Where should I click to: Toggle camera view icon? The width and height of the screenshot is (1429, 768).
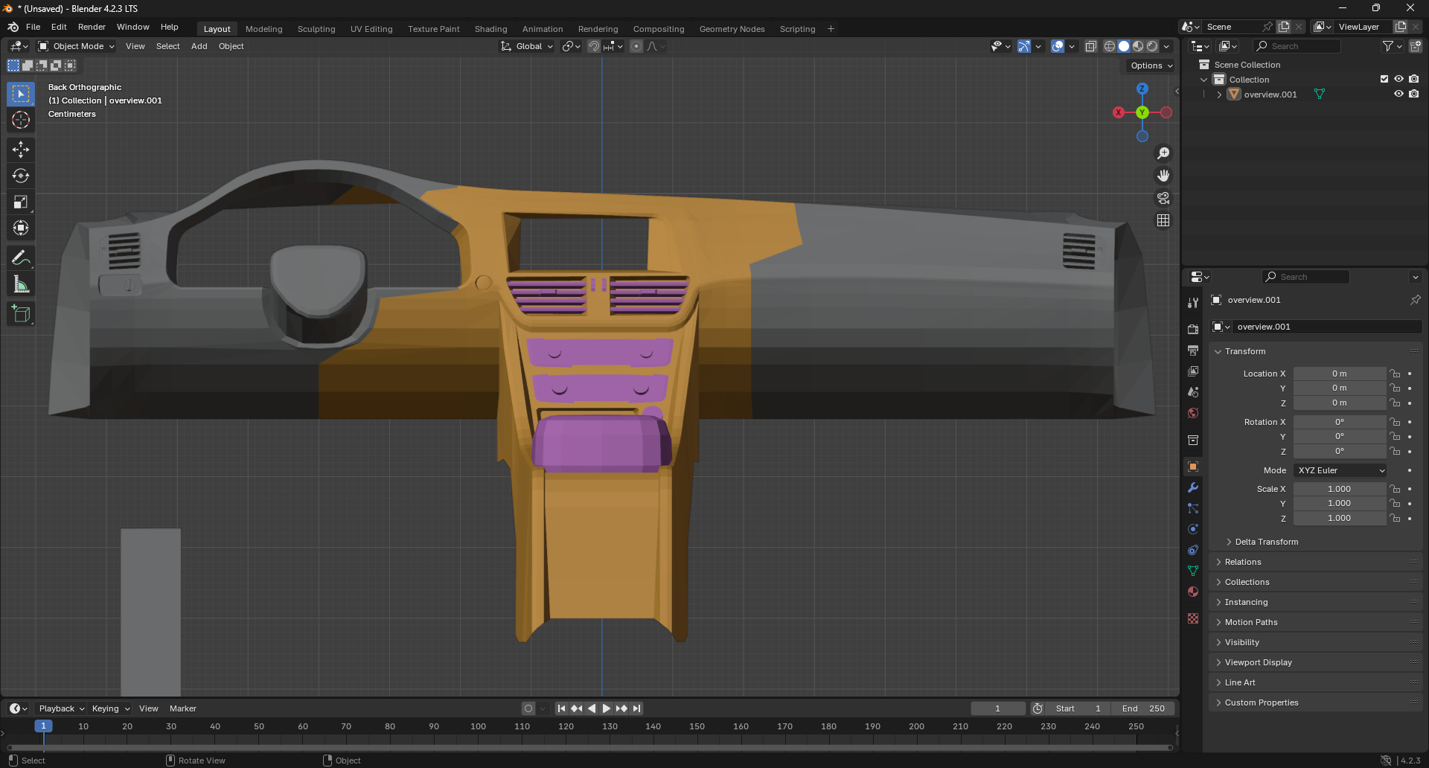click(x=1163, y=198)
